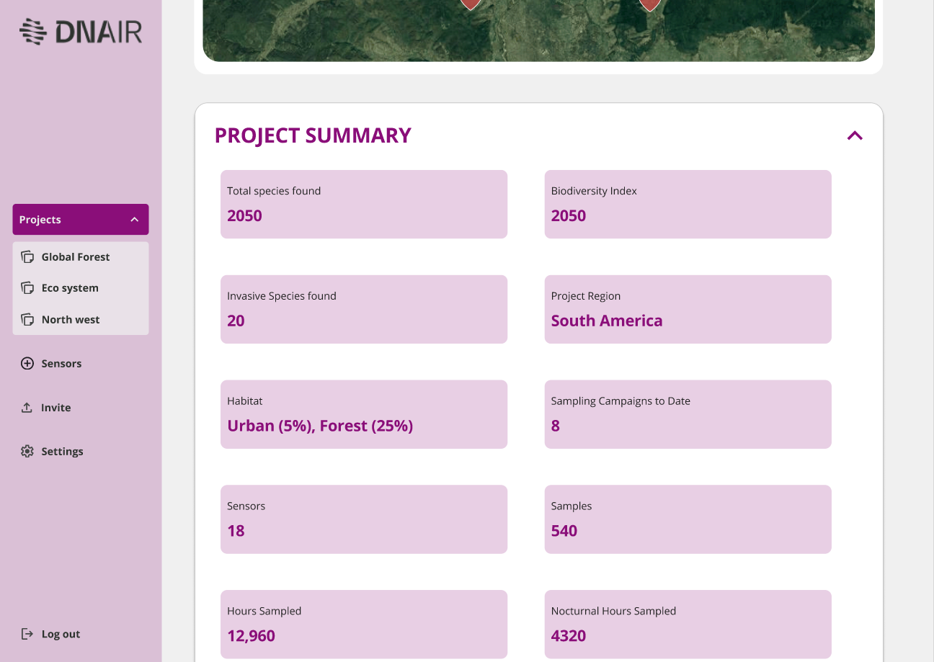Click the Log out link
Viewport: 934px width, 662px height.
click(x=61, y=635)
